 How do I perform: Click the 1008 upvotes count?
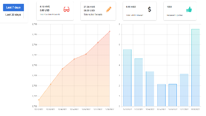169,7
